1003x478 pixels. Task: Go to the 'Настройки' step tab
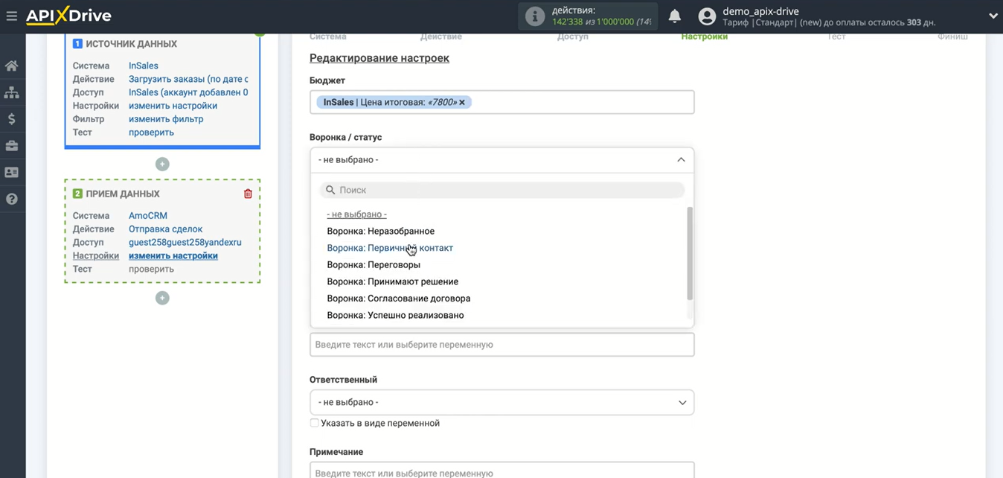705,36
